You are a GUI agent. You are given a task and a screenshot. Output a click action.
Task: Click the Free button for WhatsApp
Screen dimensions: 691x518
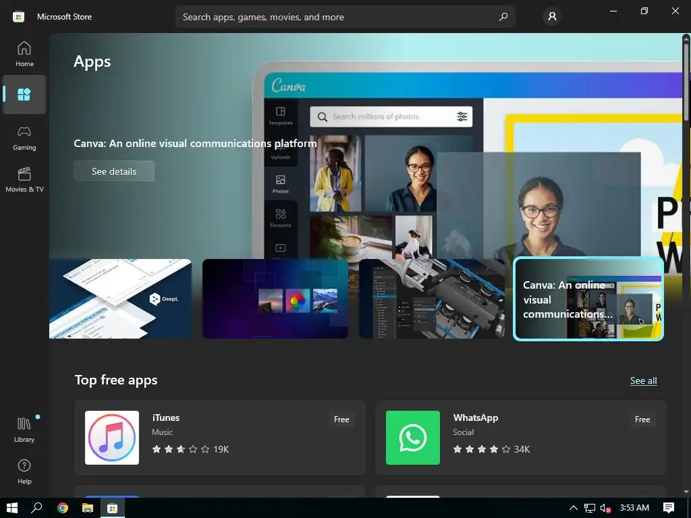coord(642,420)
